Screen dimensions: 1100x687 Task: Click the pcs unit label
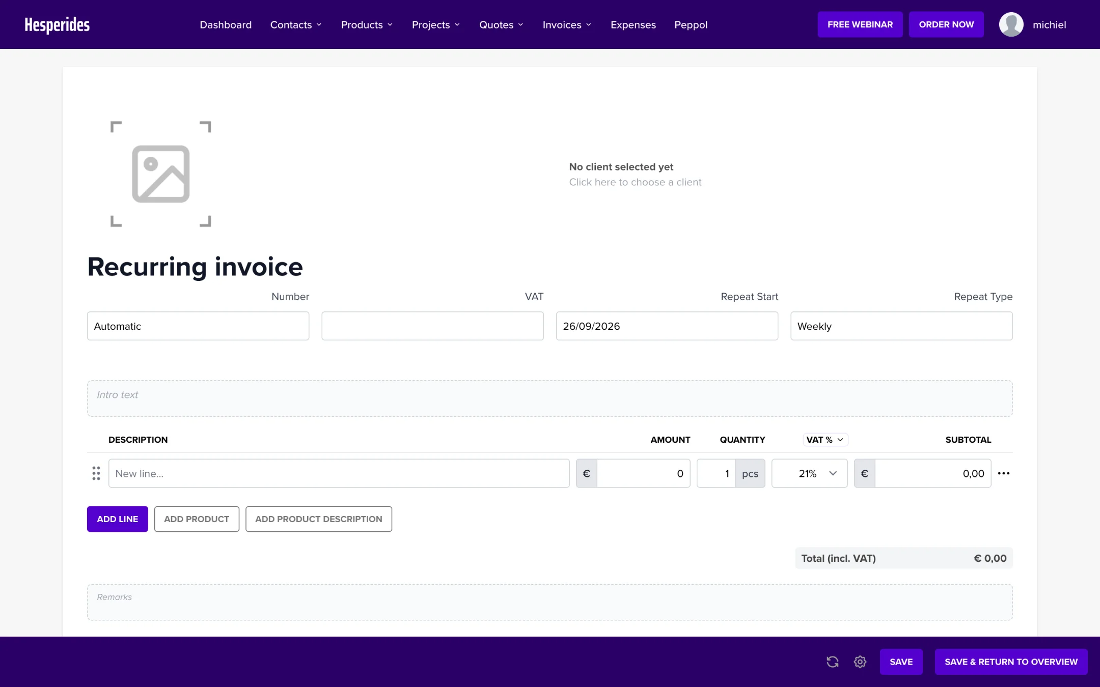click(x=750, y=473)
